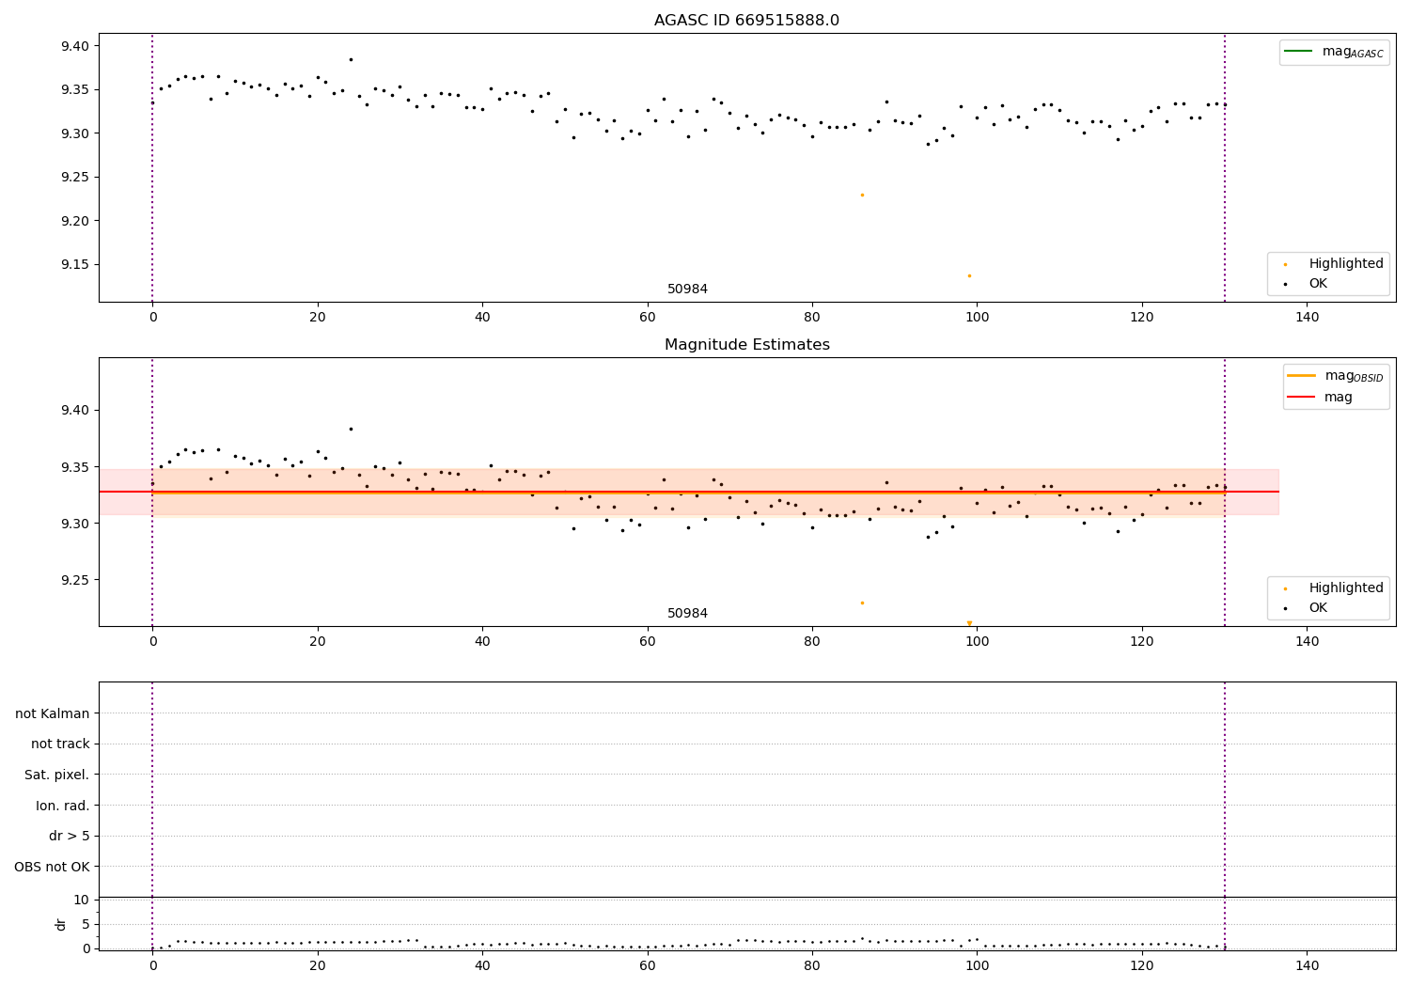1410x987 pixels.
Task: Click the "not track" axis label
Action: tap(60, 744)
